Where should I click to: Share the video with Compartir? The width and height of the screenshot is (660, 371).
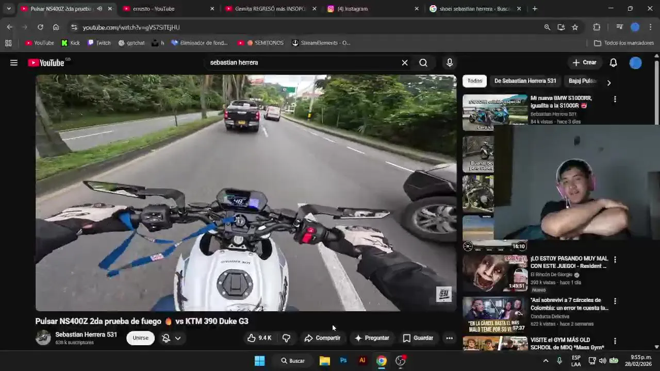click(x=322, y=338)
